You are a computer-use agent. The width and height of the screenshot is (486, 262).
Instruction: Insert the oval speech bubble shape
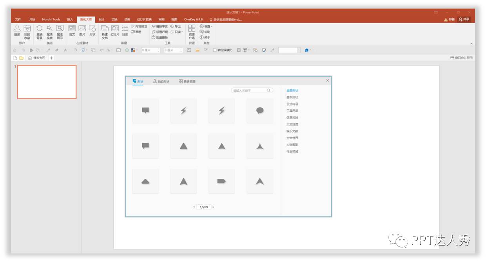[x=260, y=111]
